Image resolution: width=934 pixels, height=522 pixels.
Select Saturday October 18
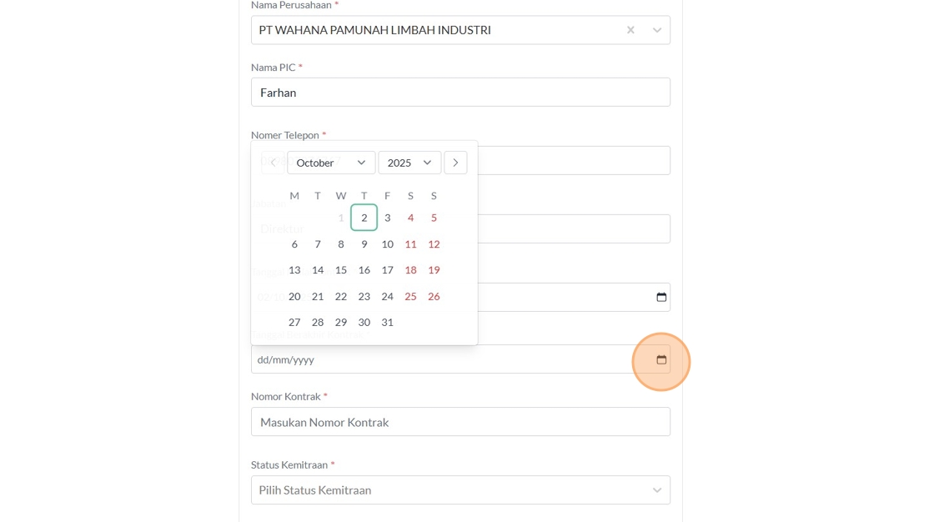[410, 270]
